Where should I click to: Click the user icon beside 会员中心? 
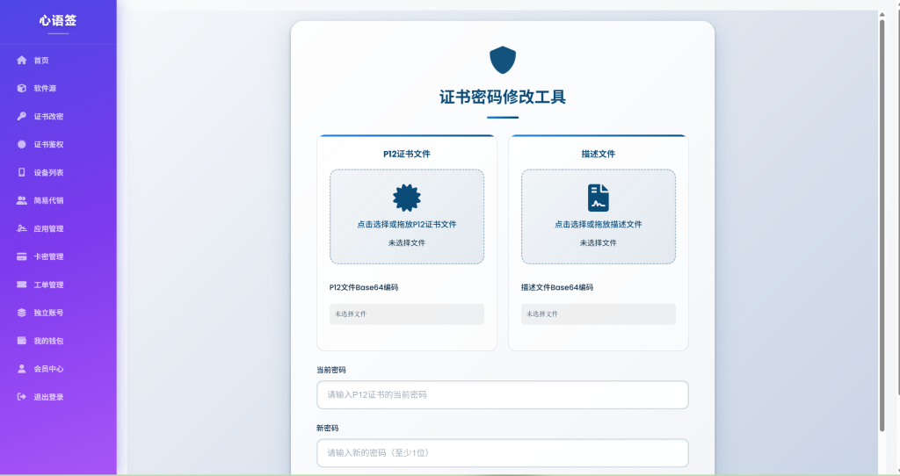coord(22,369)
